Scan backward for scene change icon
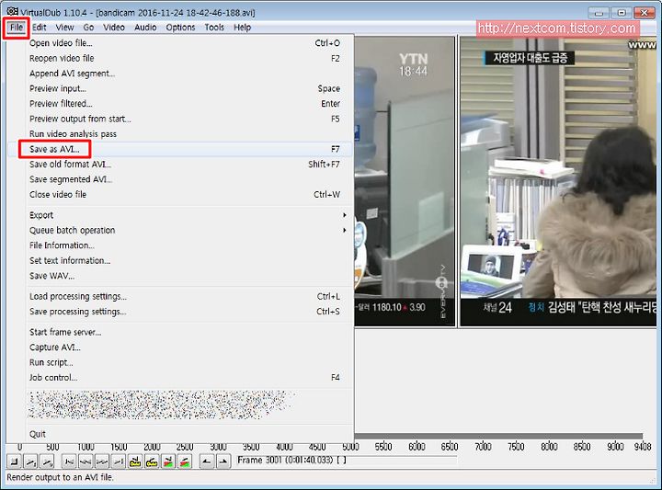662x490 pixels. pos(168,462)
